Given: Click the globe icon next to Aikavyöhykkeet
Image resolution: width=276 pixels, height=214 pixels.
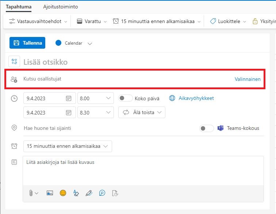Looking at the screenshot, I should click(172, 98).
